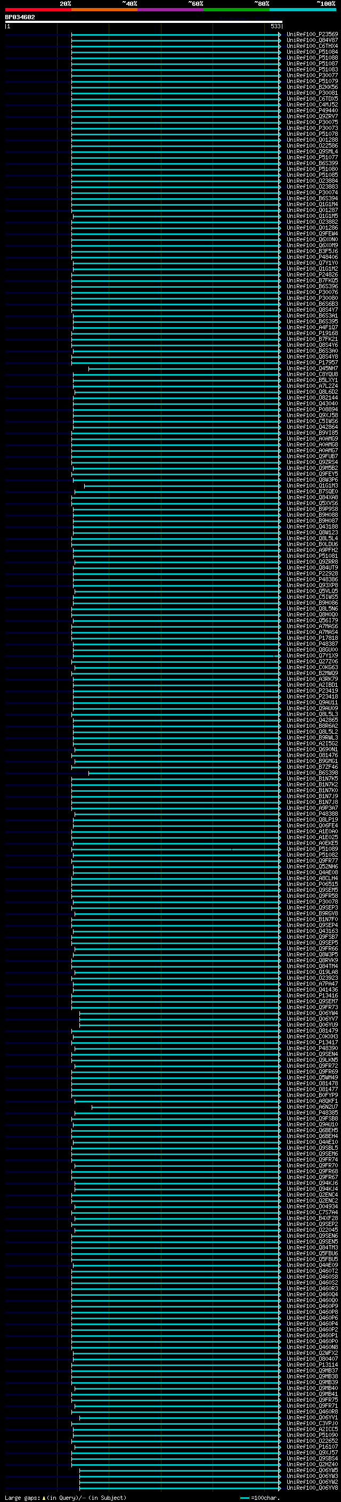
Task: Select the UniRef100_A9P3A7 label
Action: [312, 808]
